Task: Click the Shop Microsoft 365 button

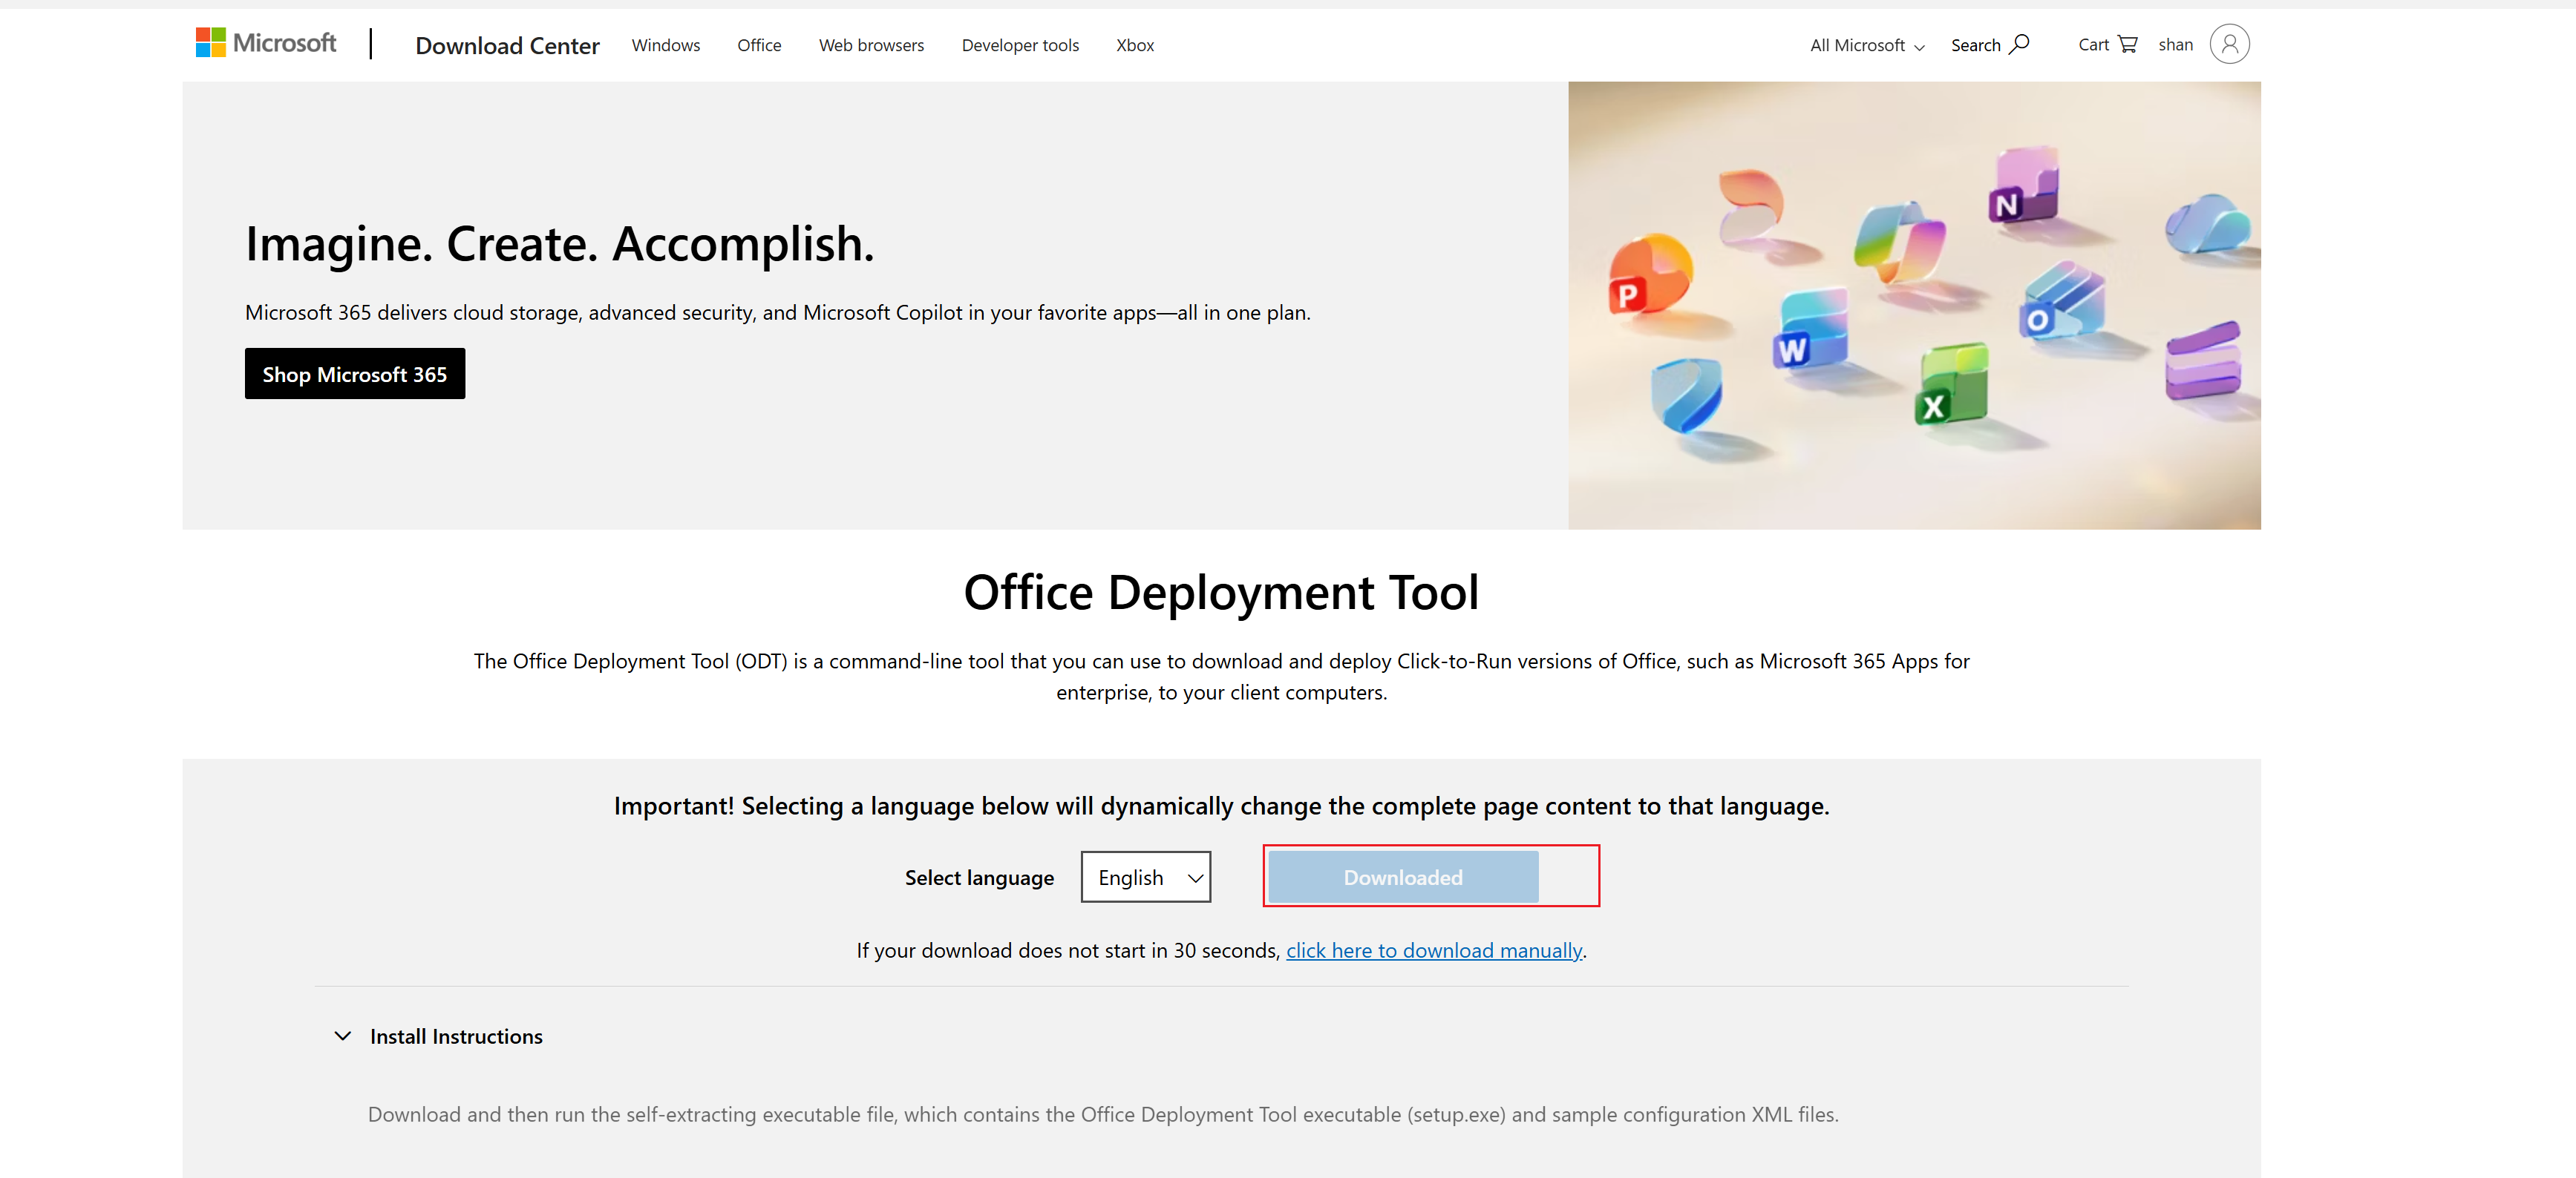Action: (x=354, y=374)
